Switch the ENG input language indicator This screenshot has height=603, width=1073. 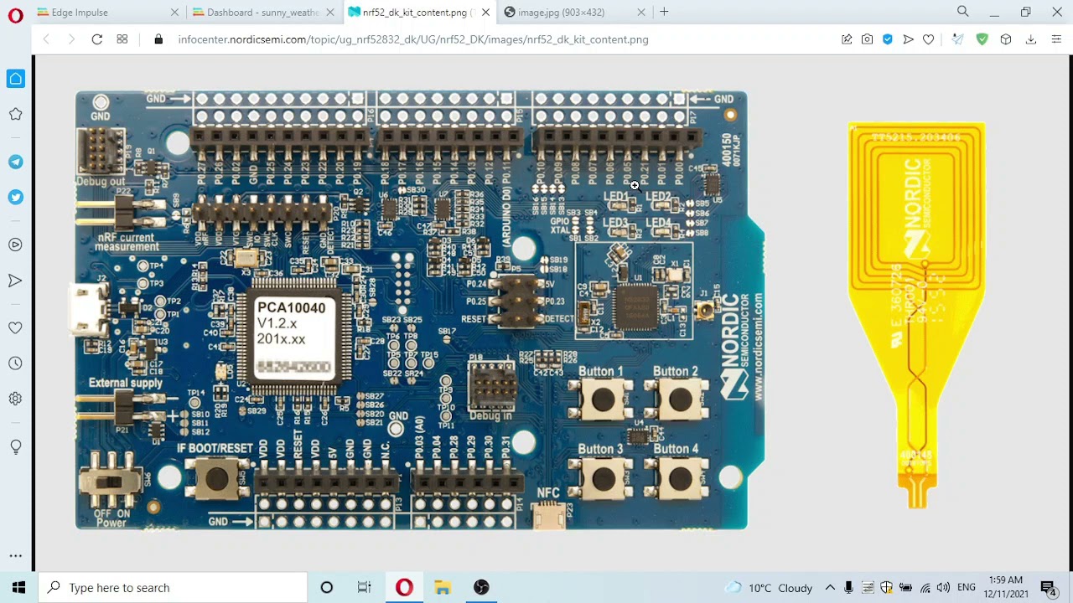[966, 588]
